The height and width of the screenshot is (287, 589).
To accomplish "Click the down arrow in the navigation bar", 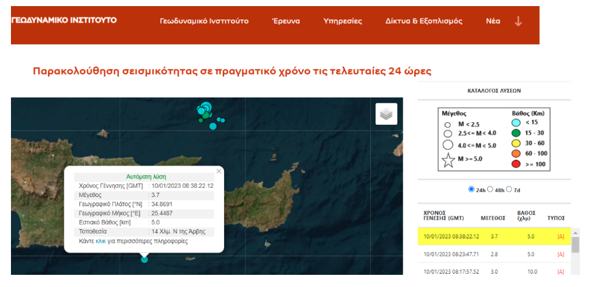I will 518,21.
